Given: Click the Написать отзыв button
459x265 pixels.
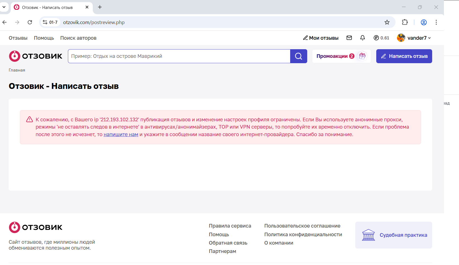Looking at the screenshot, I should point(404,56).
